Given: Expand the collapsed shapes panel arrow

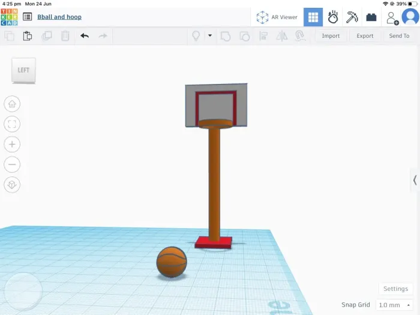Looking at the screenshot, I should (415, 180).
